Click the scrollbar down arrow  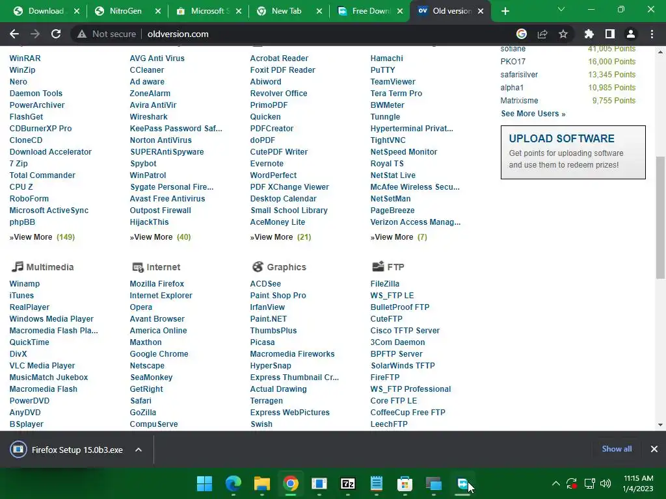pyautogui.click(x=660, y=424)
